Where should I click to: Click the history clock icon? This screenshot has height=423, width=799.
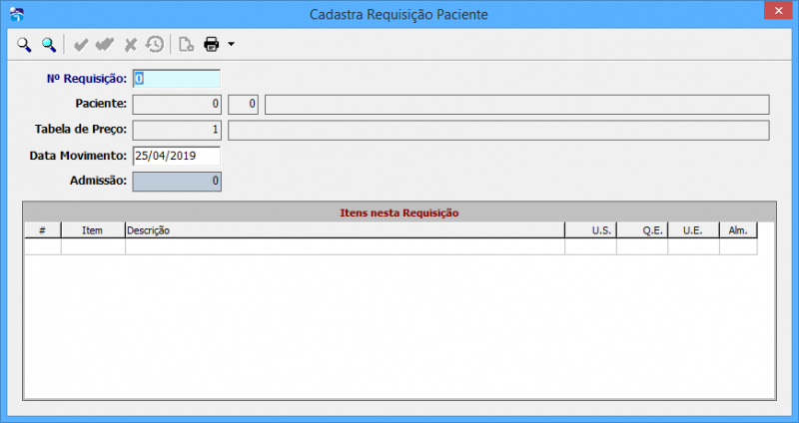click(x=155, y=44)
